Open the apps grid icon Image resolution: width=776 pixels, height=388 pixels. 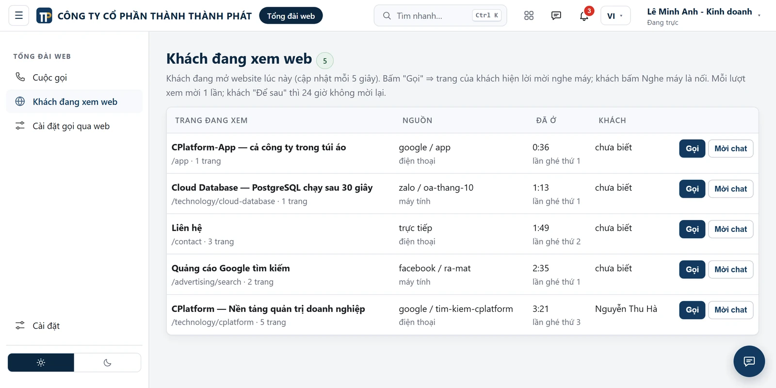click(529, 16)
